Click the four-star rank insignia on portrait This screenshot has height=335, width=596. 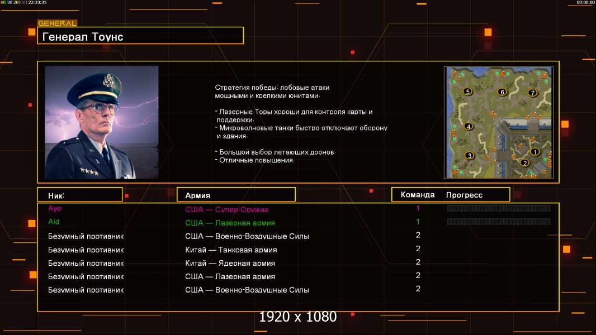tap(89, 172)
